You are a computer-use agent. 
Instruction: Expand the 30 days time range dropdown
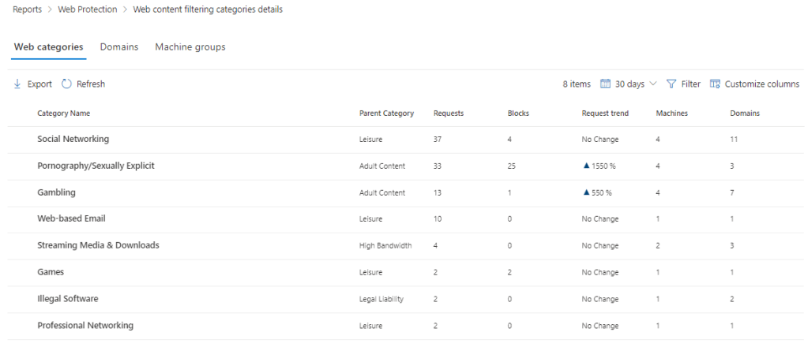652,84
